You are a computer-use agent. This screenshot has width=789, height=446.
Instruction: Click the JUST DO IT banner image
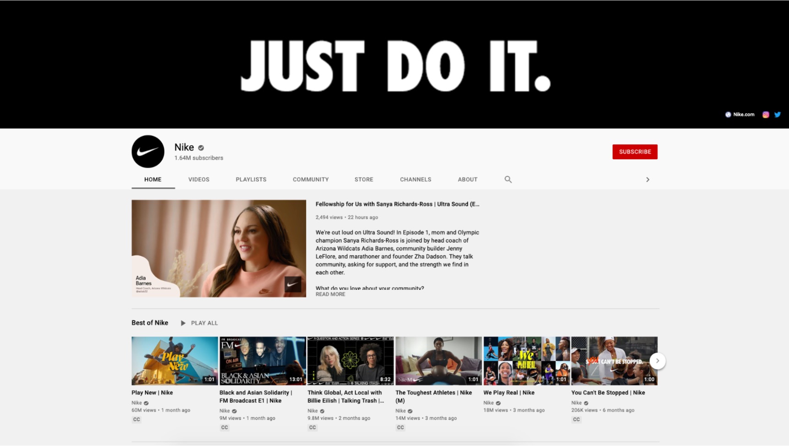point(394,64)
